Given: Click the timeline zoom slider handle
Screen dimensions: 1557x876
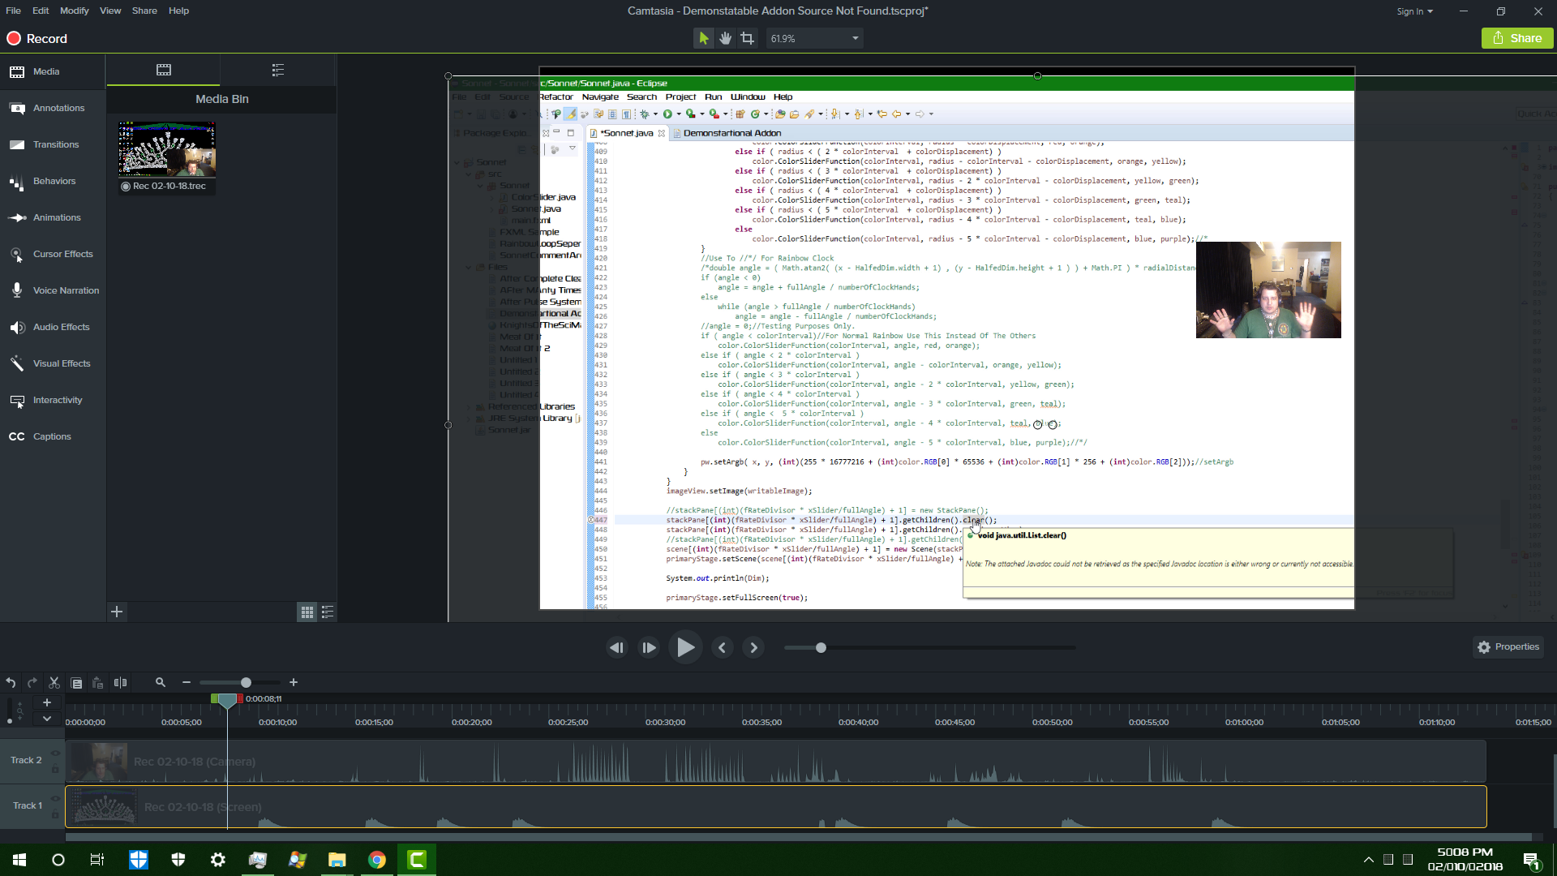Looking at the screenshot, I should tap(246, 683).
